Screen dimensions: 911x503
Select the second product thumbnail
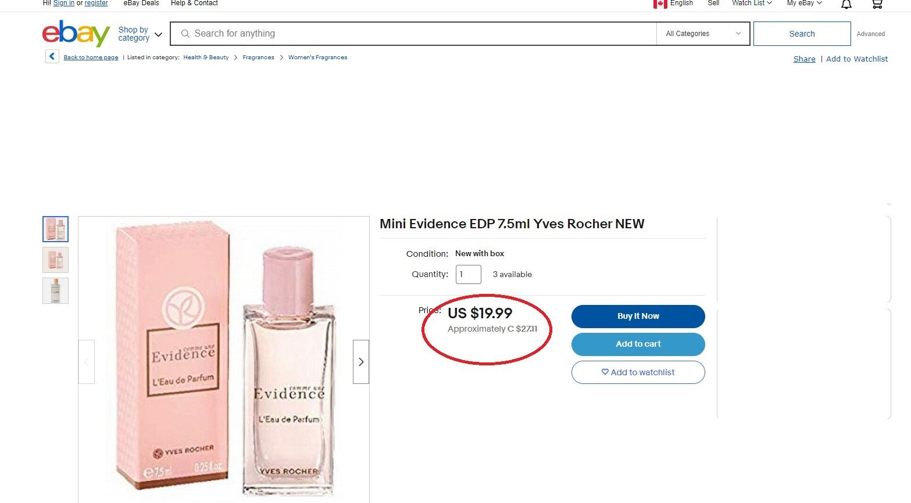[55, 260]
